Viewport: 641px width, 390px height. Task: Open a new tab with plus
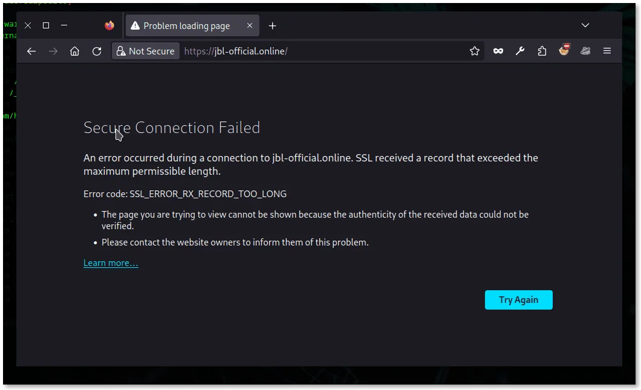[x=272, y=26]
